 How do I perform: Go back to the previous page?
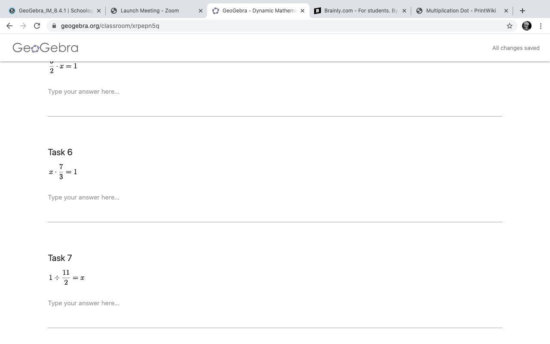(x=9, y=26)
